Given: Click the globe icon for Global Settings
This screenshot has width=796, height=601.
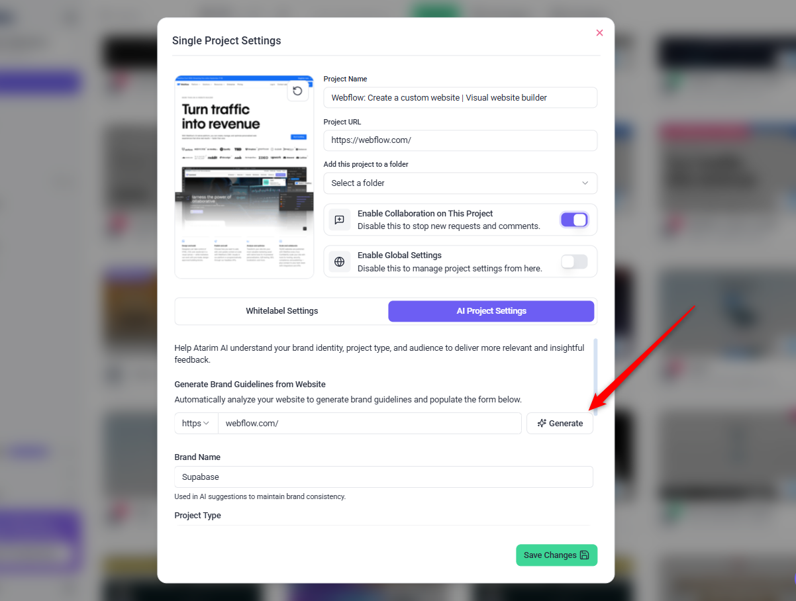Looking at the screenshot, I should point(340,261).
